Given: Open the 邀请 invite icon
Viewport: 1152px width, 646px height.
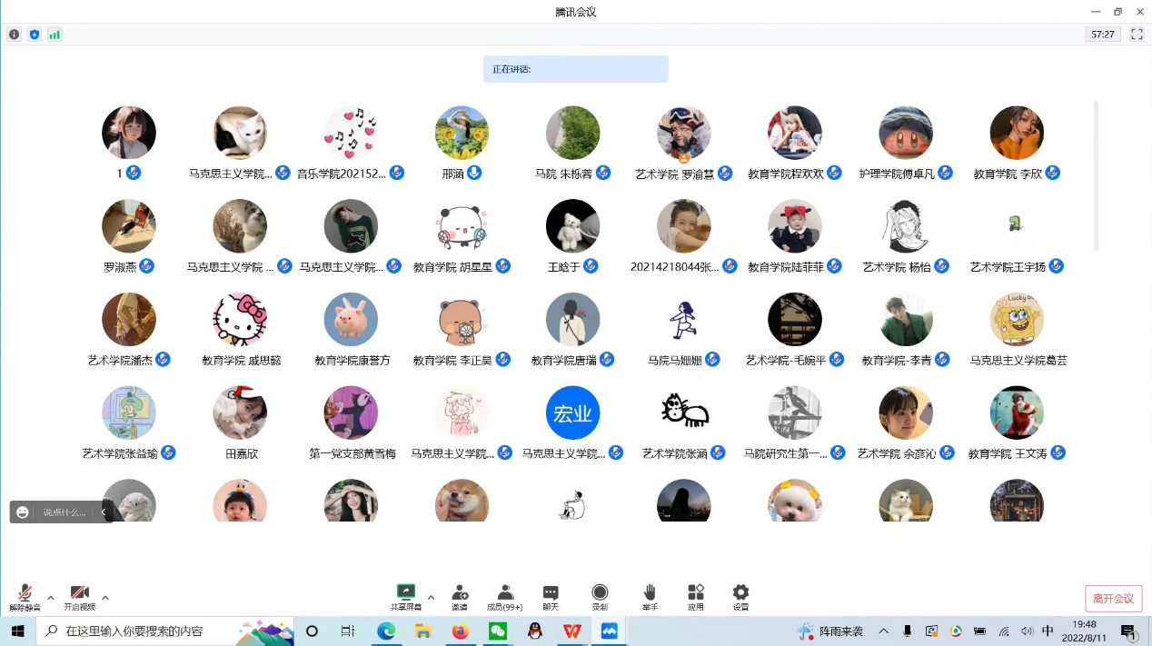Looking at the screenshot, I should coord(460,597).
